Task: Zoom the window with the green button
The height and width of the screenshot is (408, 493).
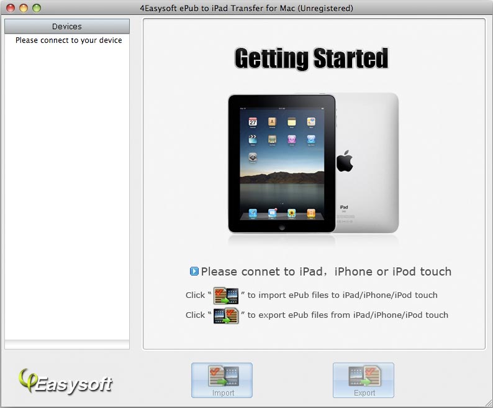Action: (37, 8)
